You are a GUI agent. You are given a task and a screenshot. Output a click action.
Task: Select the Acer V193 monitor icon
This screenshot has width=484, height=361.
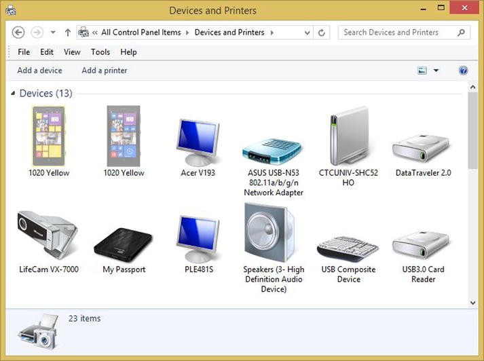tap(198, 142)
